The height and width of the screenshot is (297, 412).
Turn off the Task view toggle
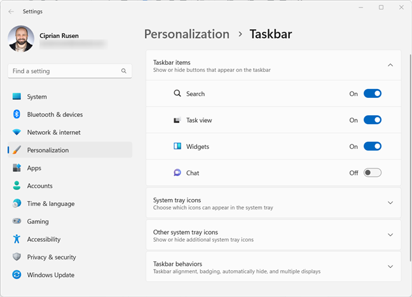tap(373, 120)
